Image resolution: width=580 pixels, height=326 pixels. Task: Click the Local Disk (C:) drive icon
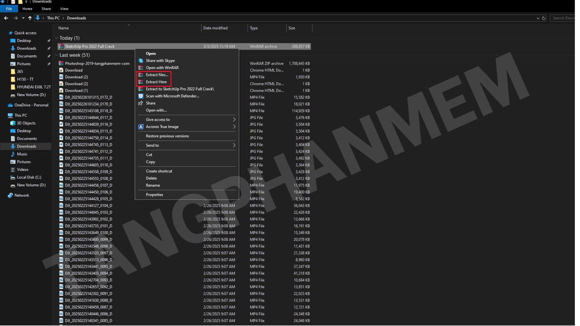click(13, 177)
